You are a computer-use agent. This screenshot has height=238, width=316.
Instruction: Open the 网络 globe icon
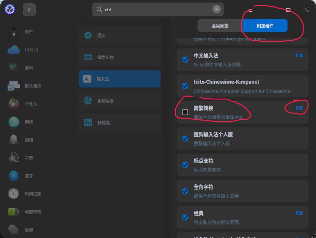pos(14,122)
